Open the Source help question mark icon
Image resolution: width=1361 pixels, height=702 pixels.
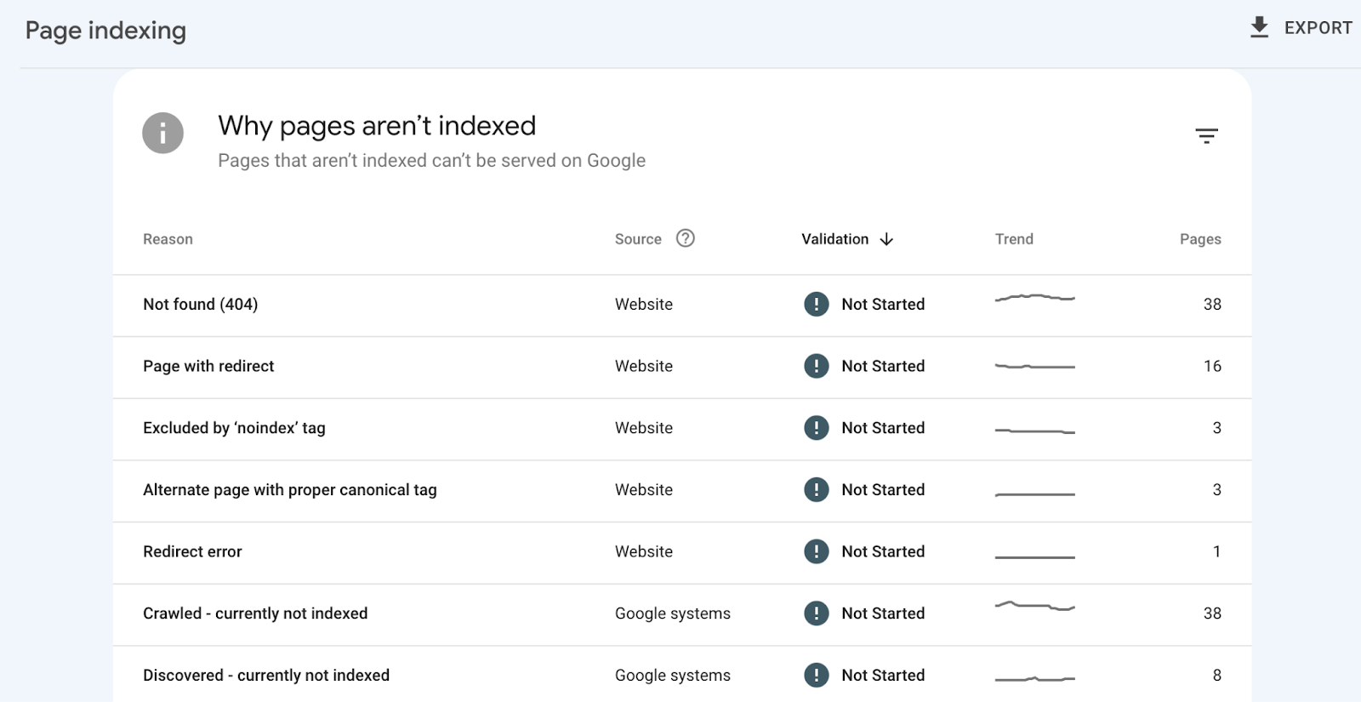click(x=685, y=238)
